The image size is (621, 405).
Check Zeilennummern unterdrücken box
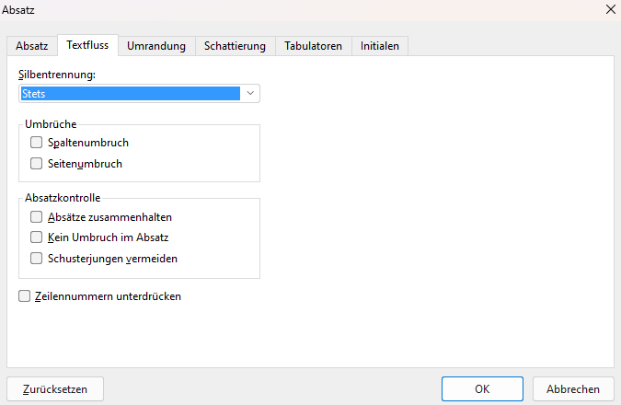pos(25,296)
